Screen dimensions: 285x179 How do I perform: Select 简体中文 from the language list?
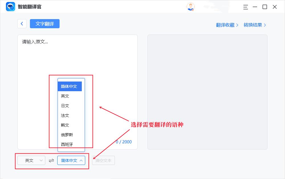coord(70,86)
